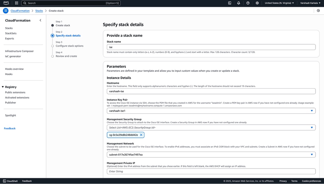Select Step 4 Review and create

click(66, 56)
